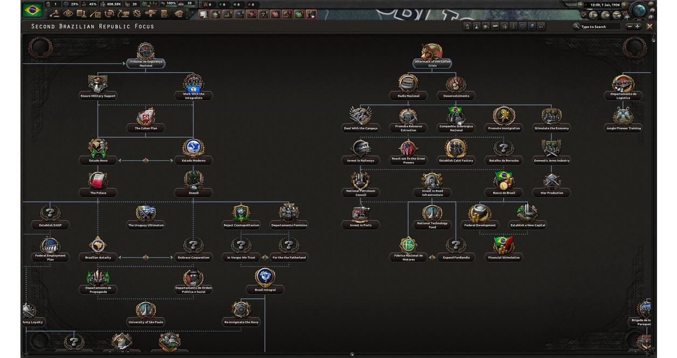This screenshot has width=677, height=358.
Task: Open the Decisions gavel menu
Action: coord(54,13)
